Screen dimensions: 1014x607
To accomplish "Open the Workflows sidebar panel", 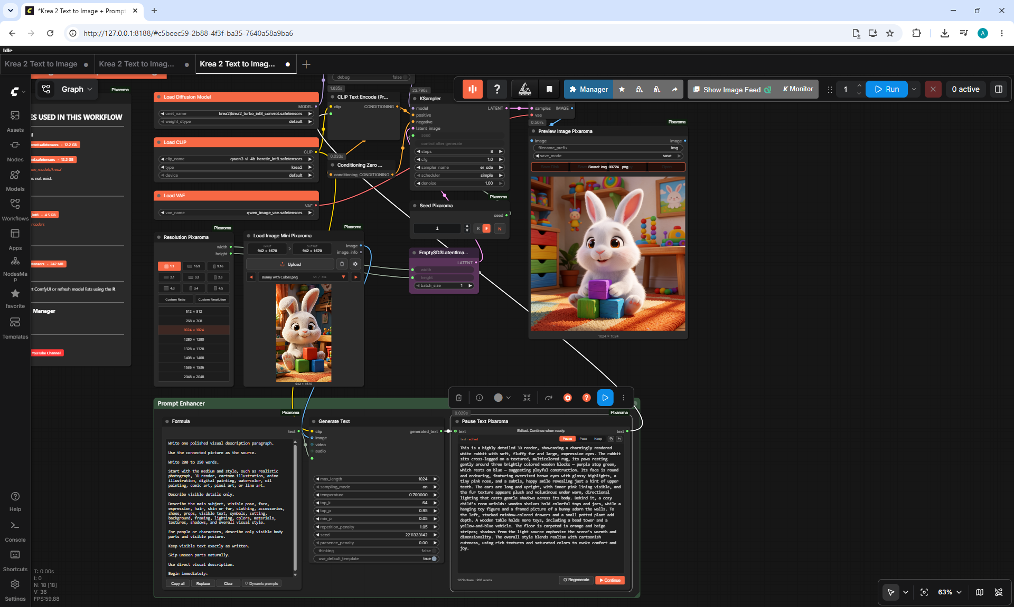I will [x=15, y=210].
